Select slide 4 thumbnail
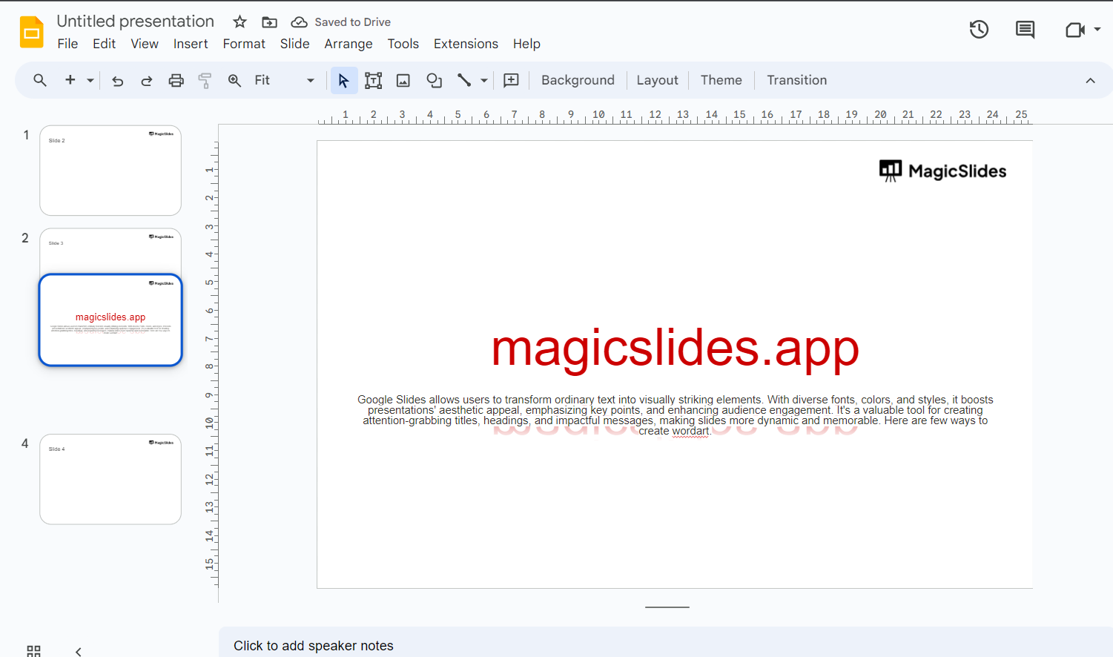This screenshot has width=1113, height=657. 110,479
